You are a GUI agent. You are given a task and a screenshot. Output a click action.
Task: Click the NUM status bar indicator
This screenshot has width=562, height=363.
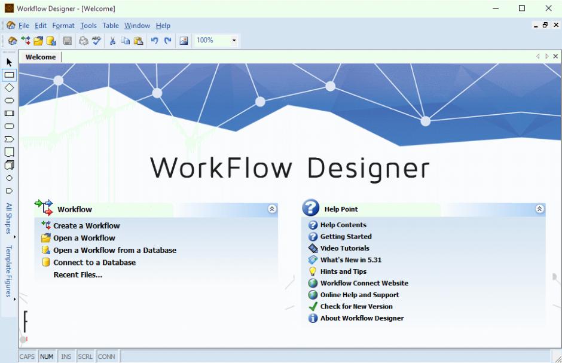point(47,356)
